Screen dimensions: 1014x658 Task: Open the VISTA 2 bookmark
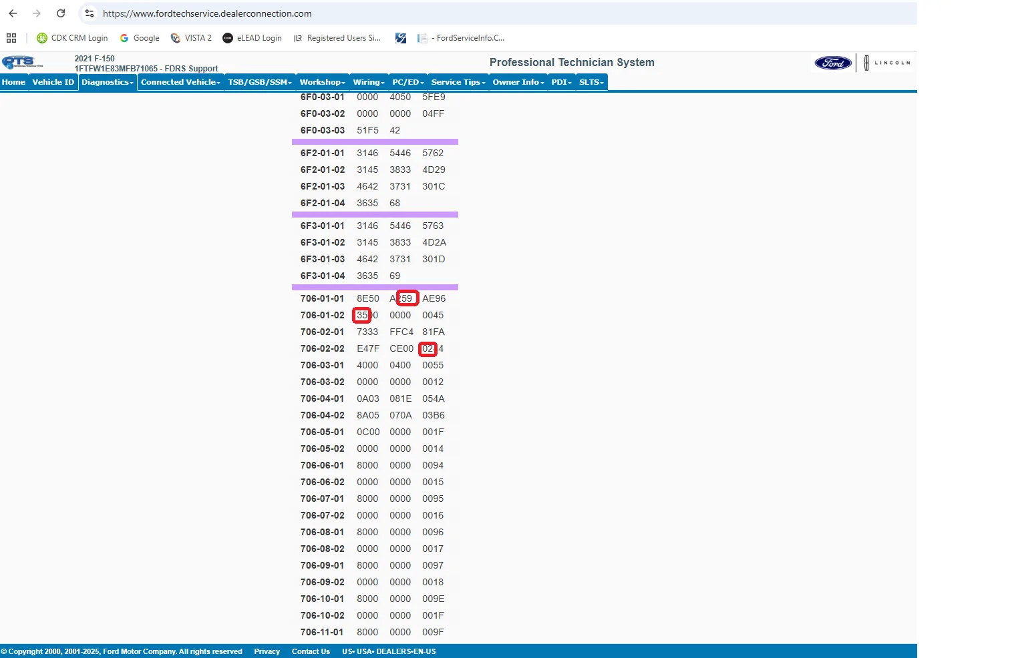pyautogui.click(x=191, y=38)
